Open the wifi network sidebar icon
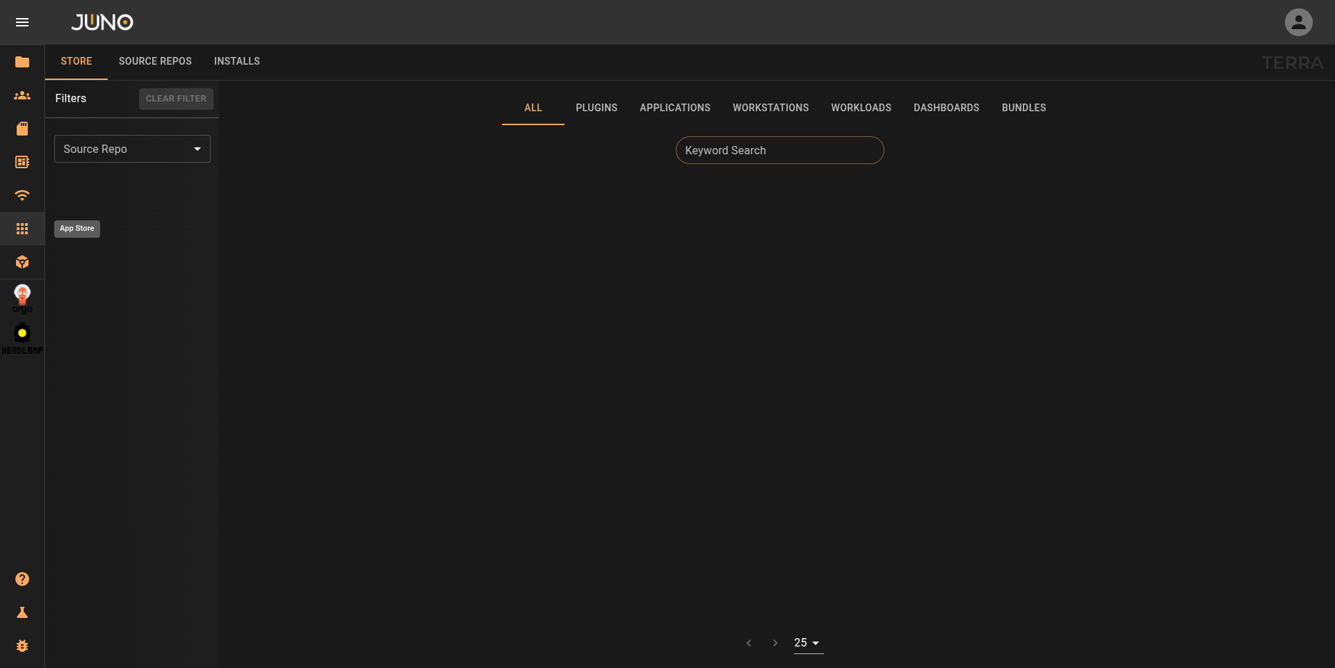Screen dimensions: 1335x668 (x=22, y=195)
